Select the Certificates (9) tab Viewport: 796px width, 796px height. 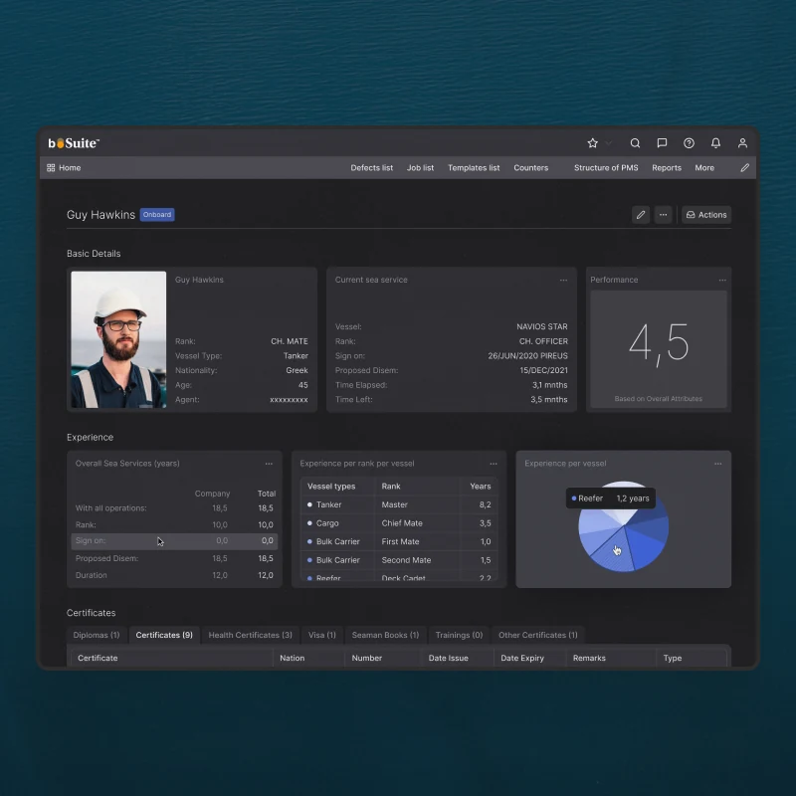pos(164,635)
